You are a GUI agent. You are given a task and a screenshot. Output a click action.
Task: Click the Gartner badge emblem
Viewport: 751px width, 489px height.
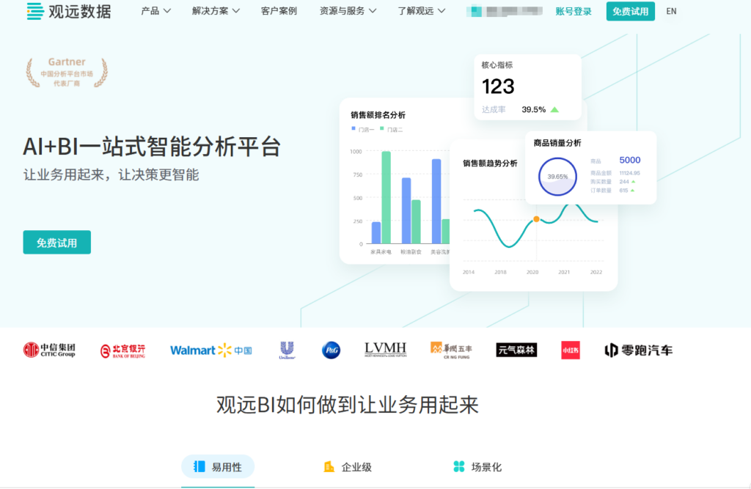67,73
